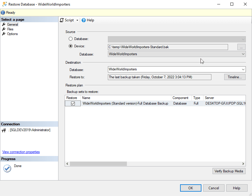The height and width of the screenshot is (196, 252).
Task: Expand the source device Database combo box
Action: (243, 54)
